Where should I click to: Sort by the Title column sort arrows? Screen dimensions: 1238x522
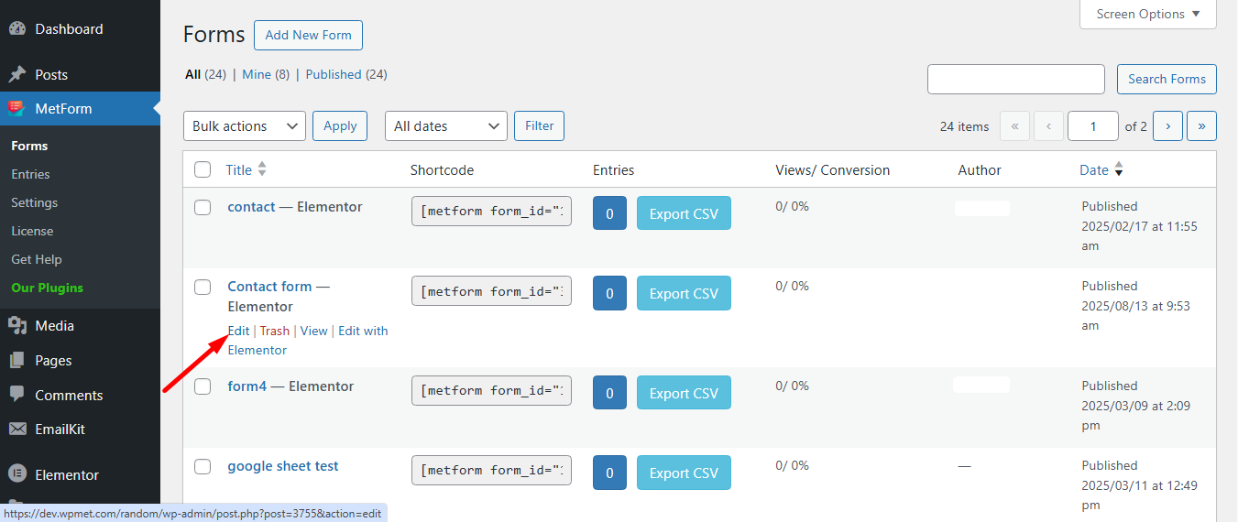[x=262, y=169]
